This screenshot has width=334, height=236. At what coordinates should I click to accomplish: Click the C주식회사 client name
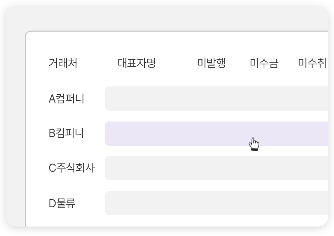[72, 168]
